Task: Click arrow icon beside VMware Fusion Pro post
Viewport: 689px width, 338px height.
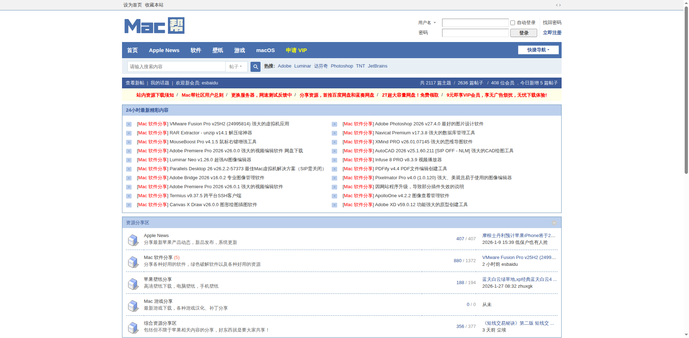Action: click(129, 124)
